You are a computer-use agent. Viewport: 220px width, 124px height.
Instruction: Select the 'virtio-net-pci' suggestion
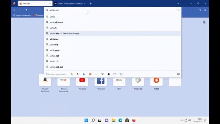[x=113, y=67]
